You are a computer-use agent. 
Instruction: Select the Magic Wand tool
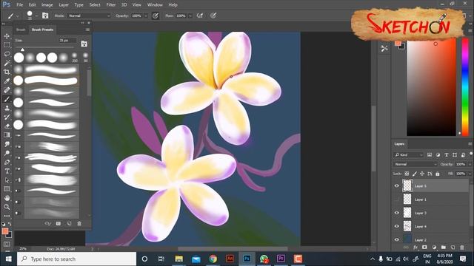click(x=7, y=63)
